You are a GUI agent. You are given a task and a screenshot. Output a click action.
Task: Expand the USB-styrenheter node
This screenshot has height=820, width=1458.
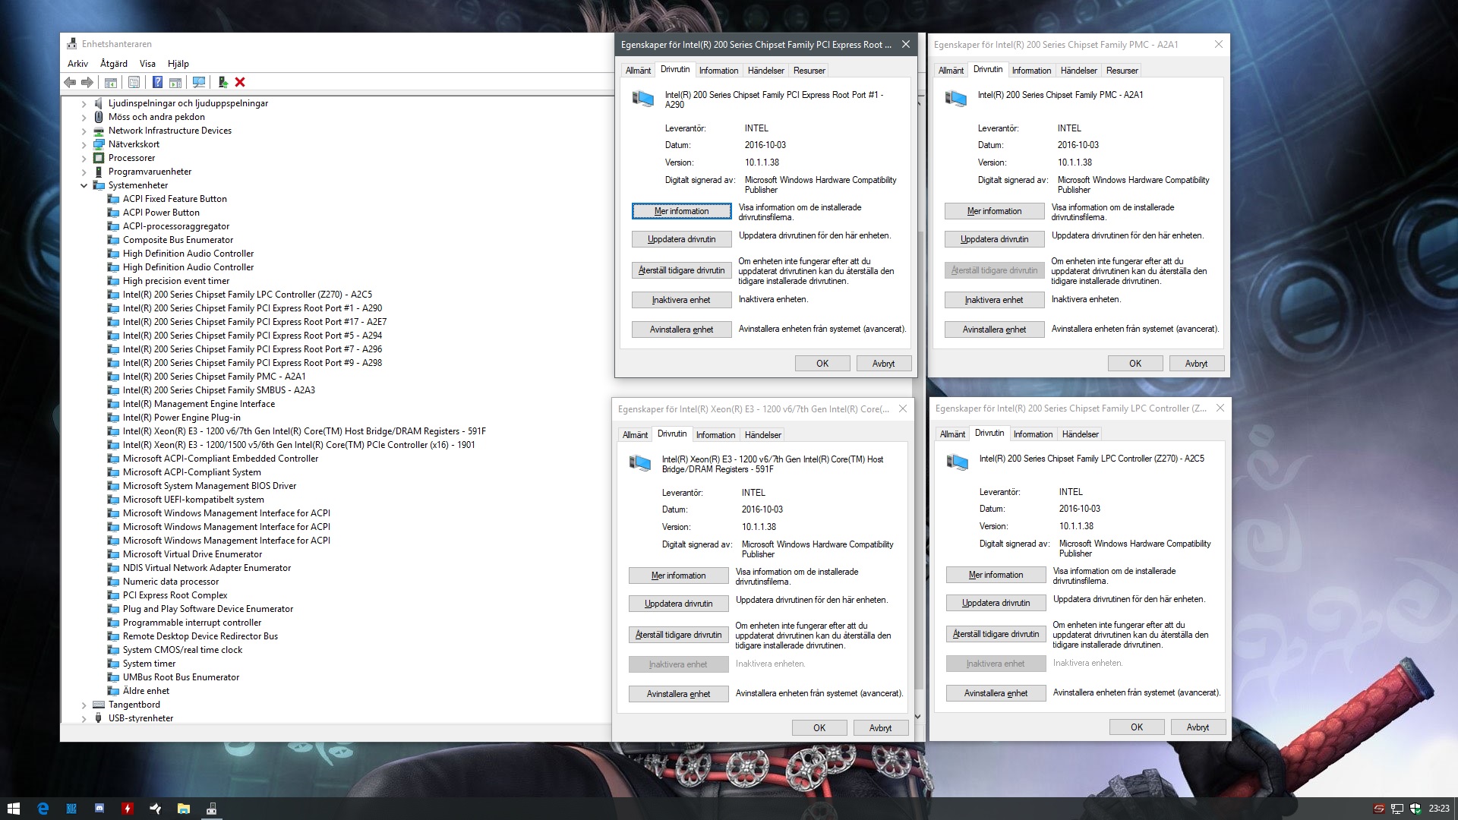coord(84,718)
